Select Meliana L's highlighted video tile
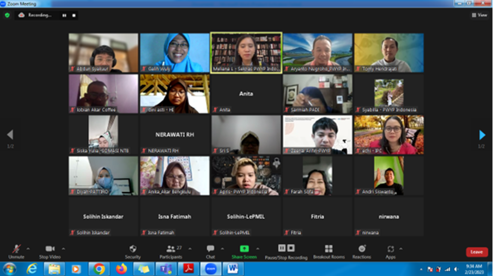The image size is (493, 276). [246, 52]
